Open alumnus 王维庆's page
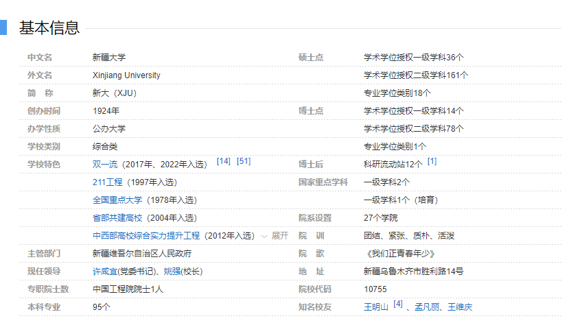The width and height of the screenshot is (569, 336). coord(460,307)
